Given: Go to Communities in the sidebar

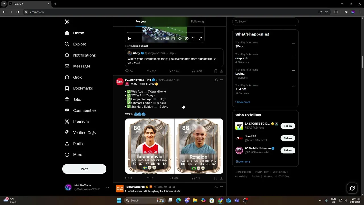Looking at the screenshot, I should [x=81, y=110].
